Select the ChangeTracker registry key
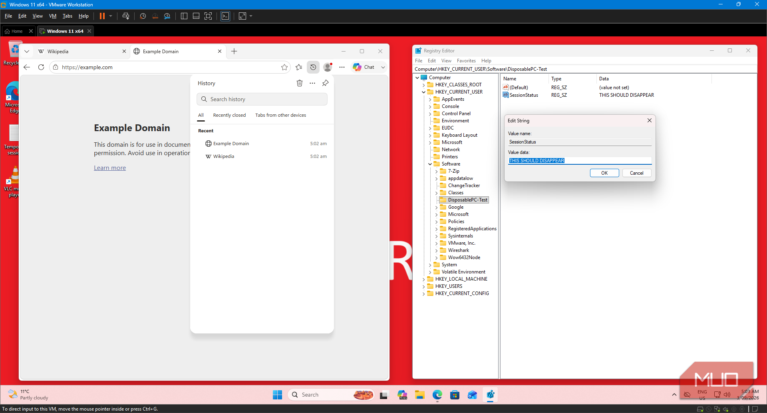The image size is (767, 413). [x=464, y=186]
